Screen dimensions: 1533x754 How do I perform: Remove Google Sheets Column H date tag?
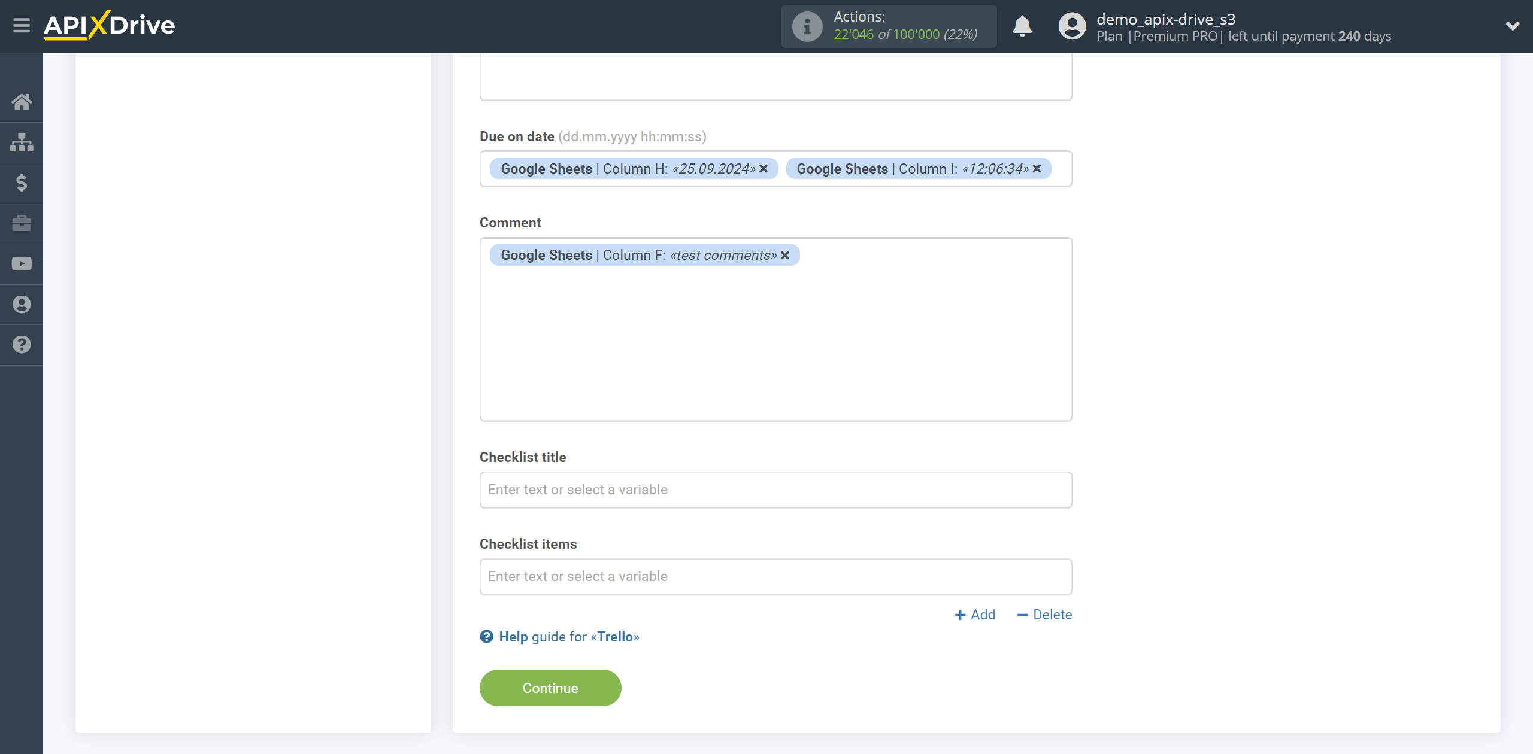[x=765, y=168]
